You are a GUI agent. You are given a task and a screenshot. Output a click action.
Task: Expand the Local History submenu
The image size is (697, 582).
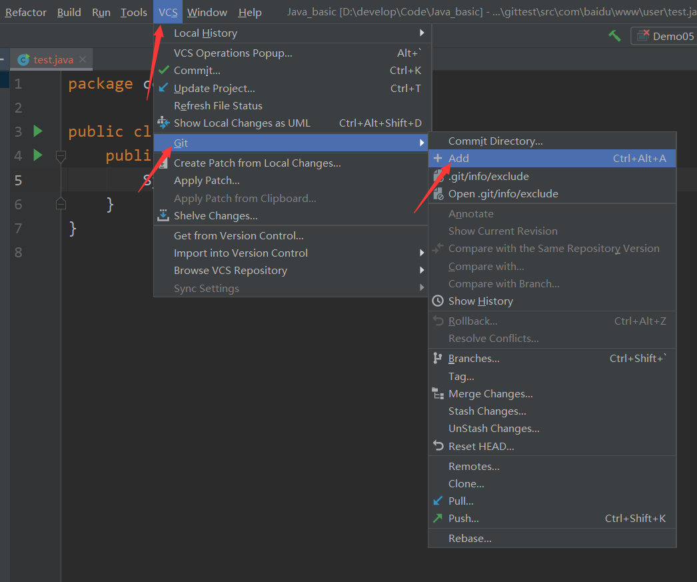coord(293,33)
